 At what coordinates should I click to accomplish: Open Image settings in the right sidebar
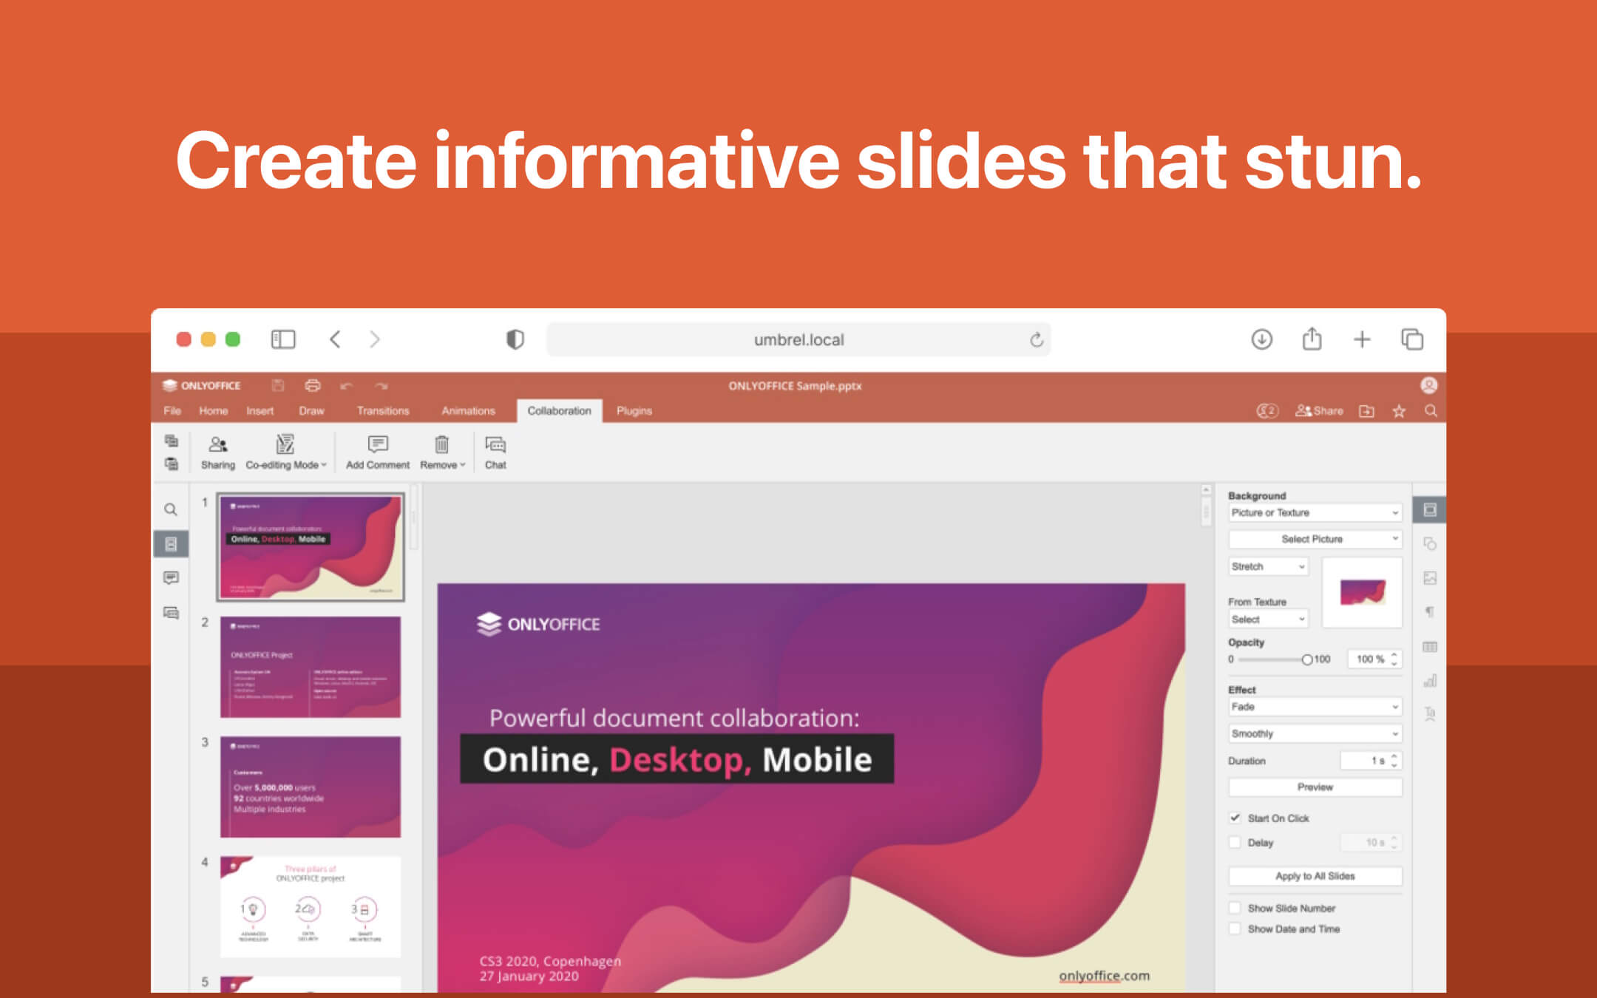1431,577
